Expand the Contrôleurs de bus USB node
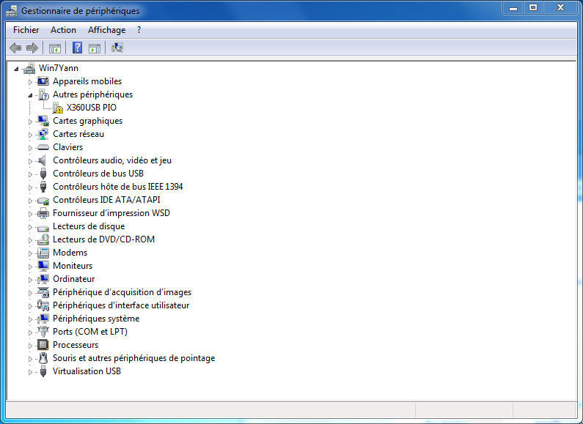The width and height of the screenshot is (583, 424). tap(30, 174)
